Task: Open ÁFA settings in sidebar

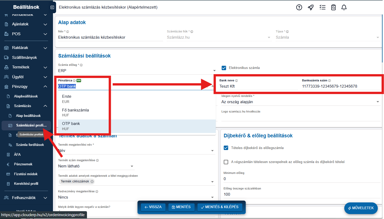Action: 17,154
